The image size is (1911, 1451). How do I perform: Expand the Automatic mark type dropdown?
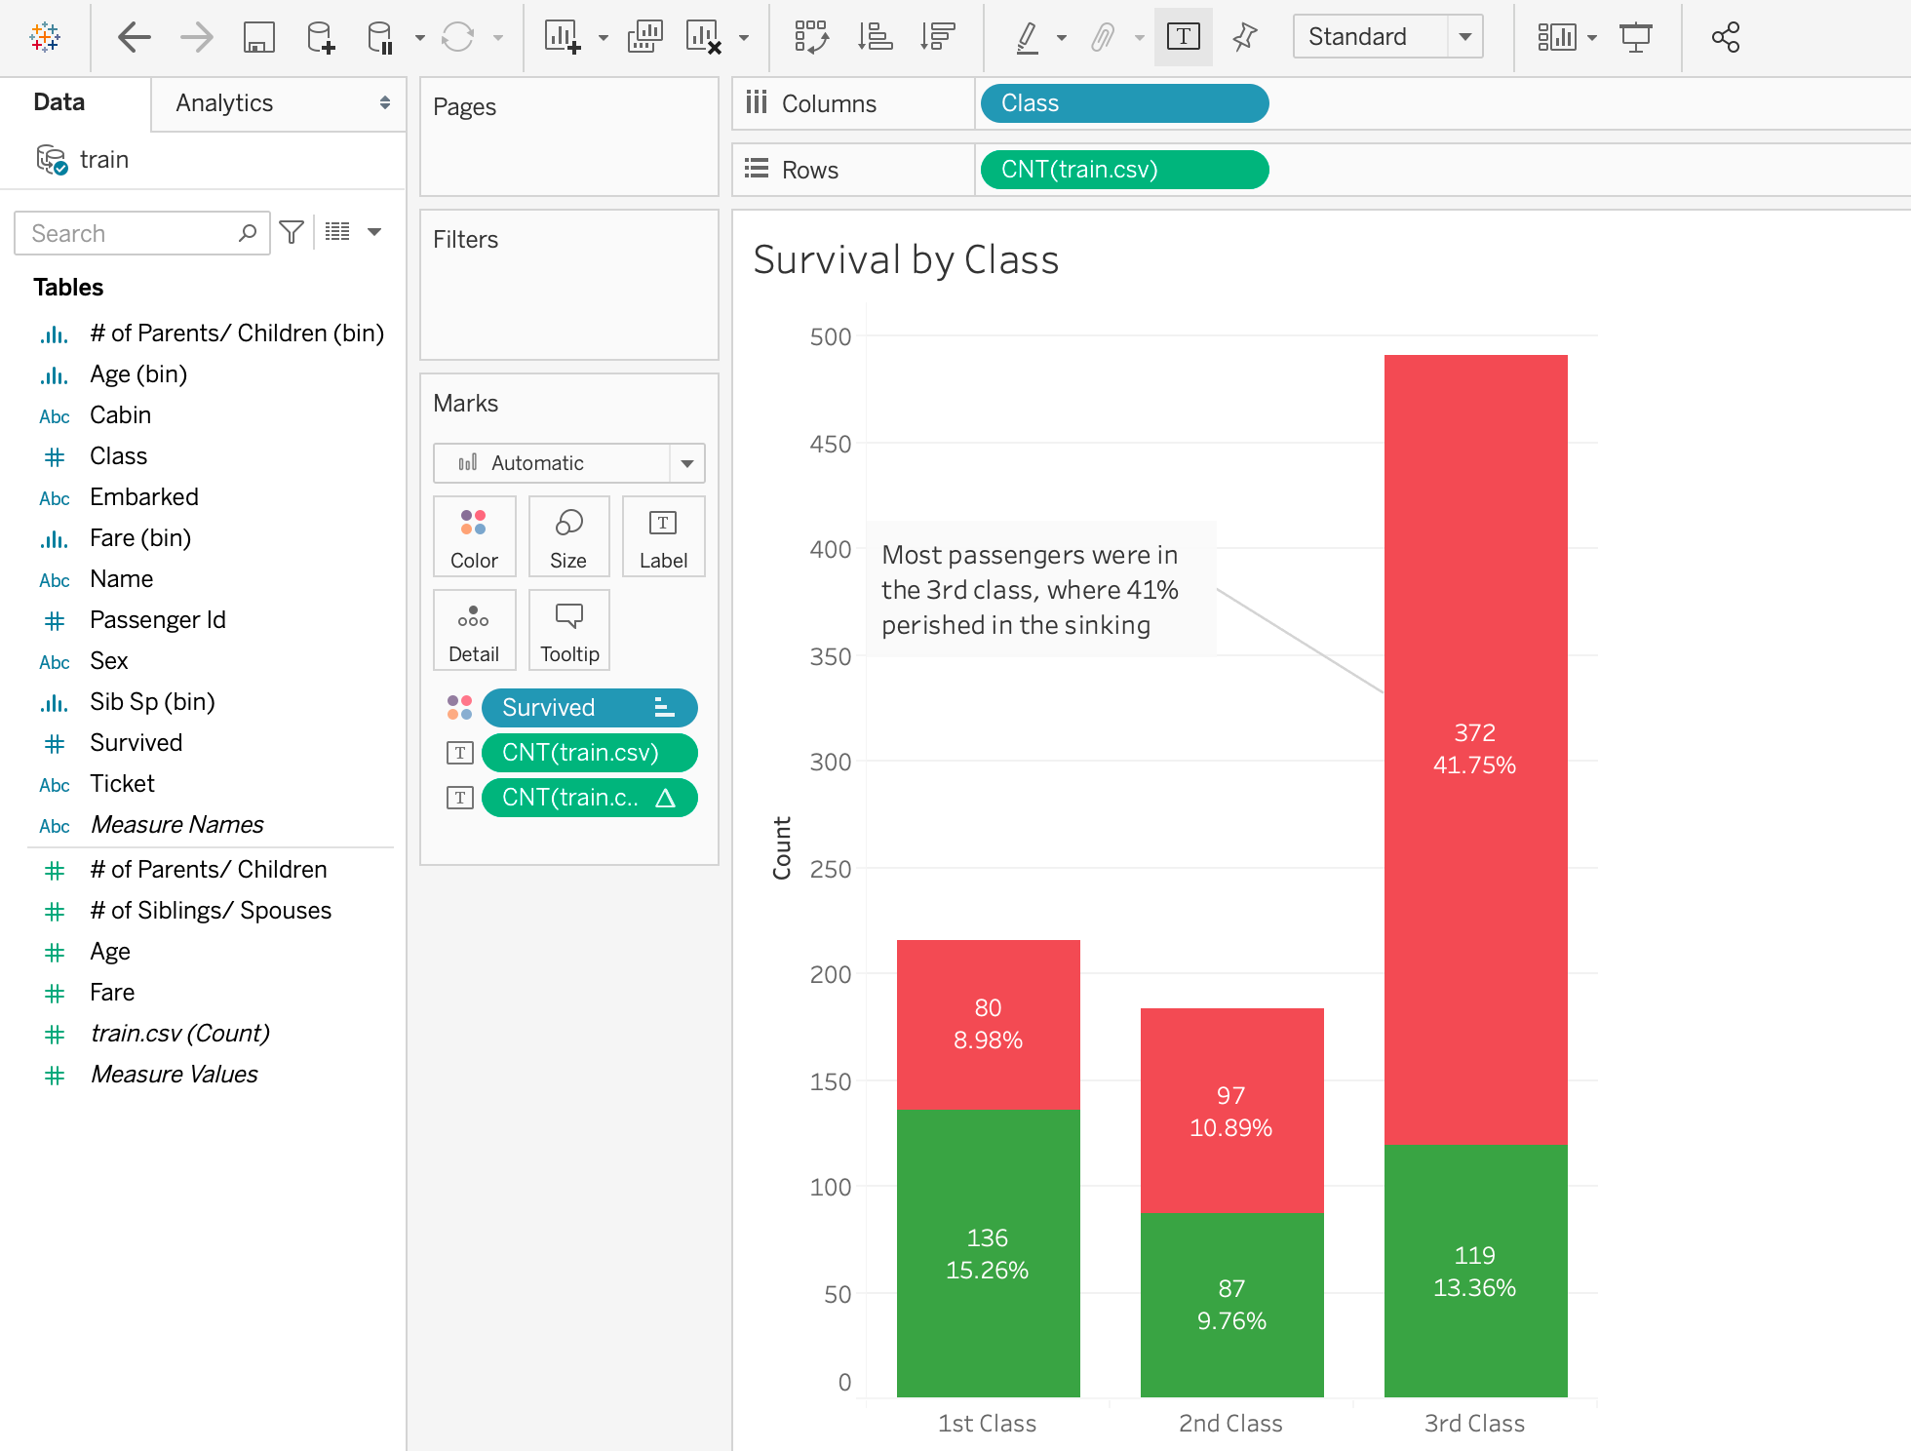pos(568,463)
